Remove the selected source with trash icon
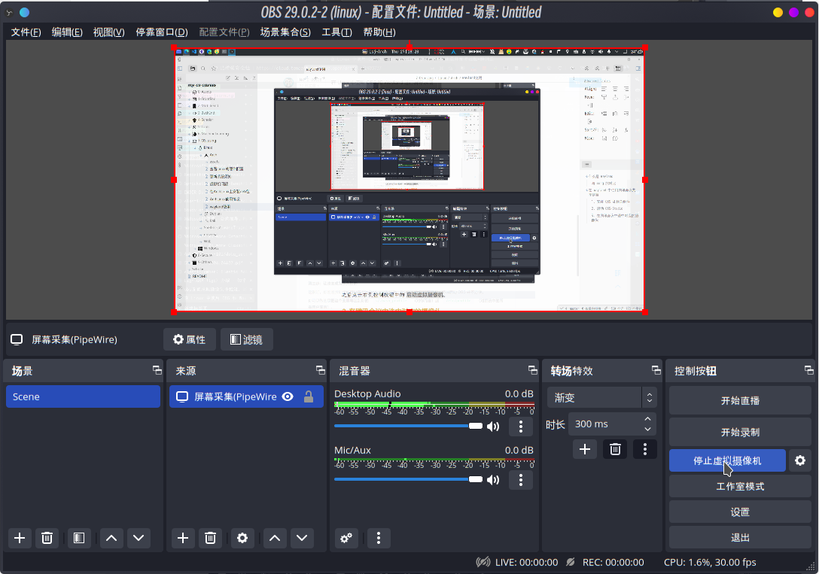 pyautogui.click(x=211, y=538)
